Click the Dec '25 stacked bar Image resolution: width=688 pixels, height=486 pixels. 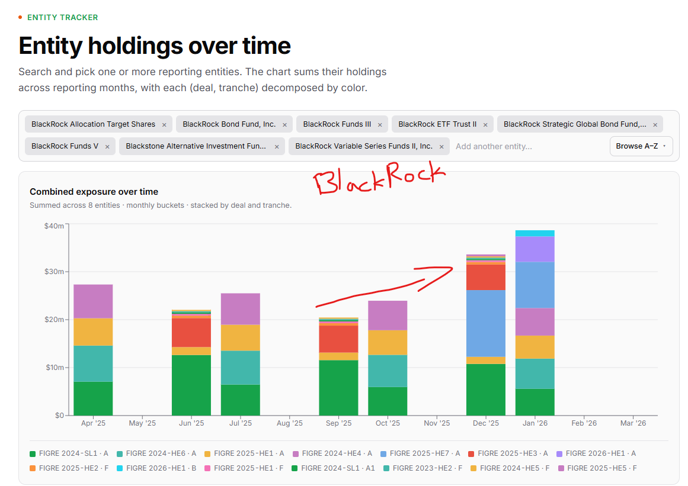click(x=486, y=335)
